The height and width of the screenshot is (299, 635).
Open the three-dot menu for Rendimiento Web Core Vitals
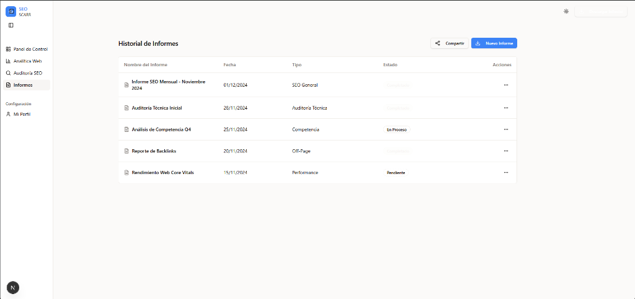pos(506,173)
